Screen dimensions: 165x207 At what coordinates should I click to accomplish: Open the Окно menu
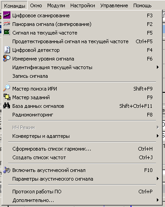36,5
